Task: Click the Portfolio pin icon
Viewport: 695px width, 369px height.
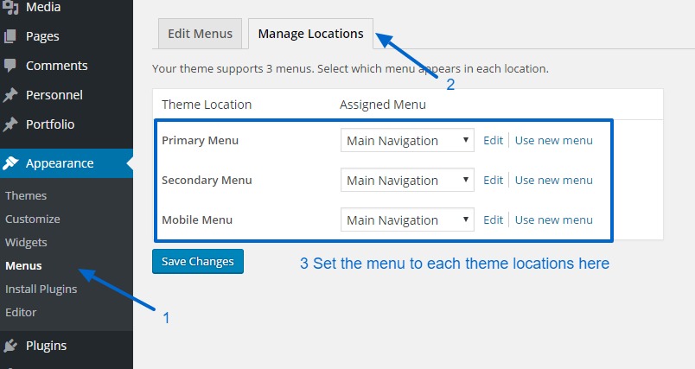Action: pos(10,124)
